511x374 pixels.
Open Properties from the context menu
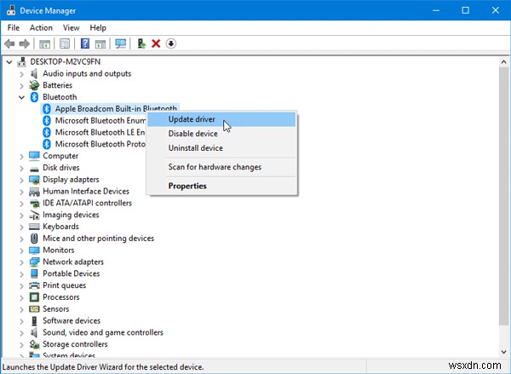click(221, 186)
